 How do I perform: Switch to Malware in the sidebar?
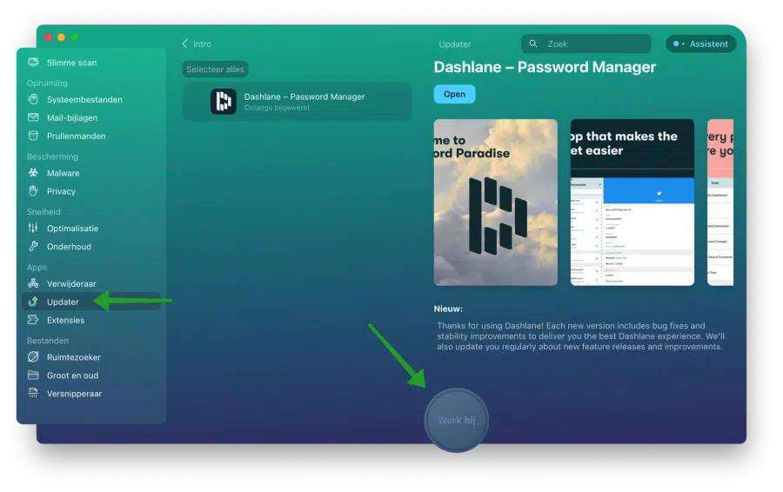pos(91,173)
